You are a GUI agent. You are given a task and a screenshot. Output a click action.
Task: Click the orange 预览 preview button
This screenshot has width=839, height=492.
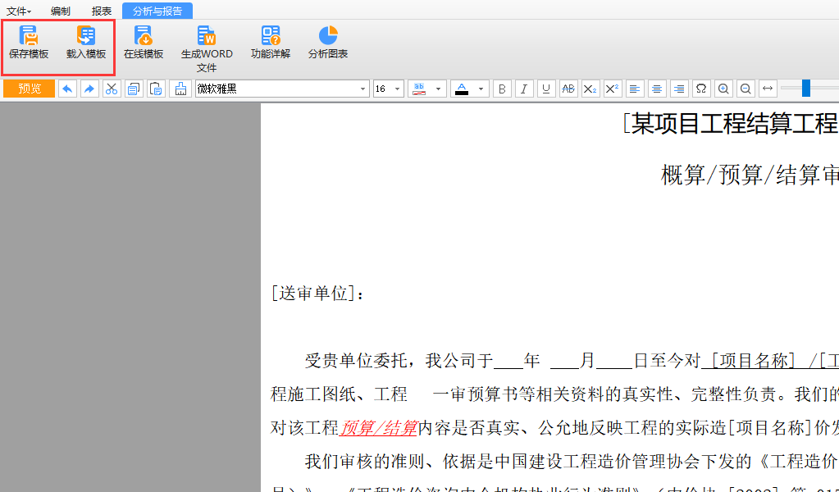pyautogui.click(x=30, y=89)
